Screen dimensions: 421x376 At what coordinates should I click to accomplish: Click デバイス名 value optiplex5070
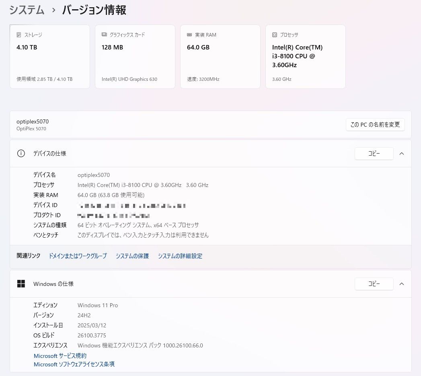[x=94, y=175]
